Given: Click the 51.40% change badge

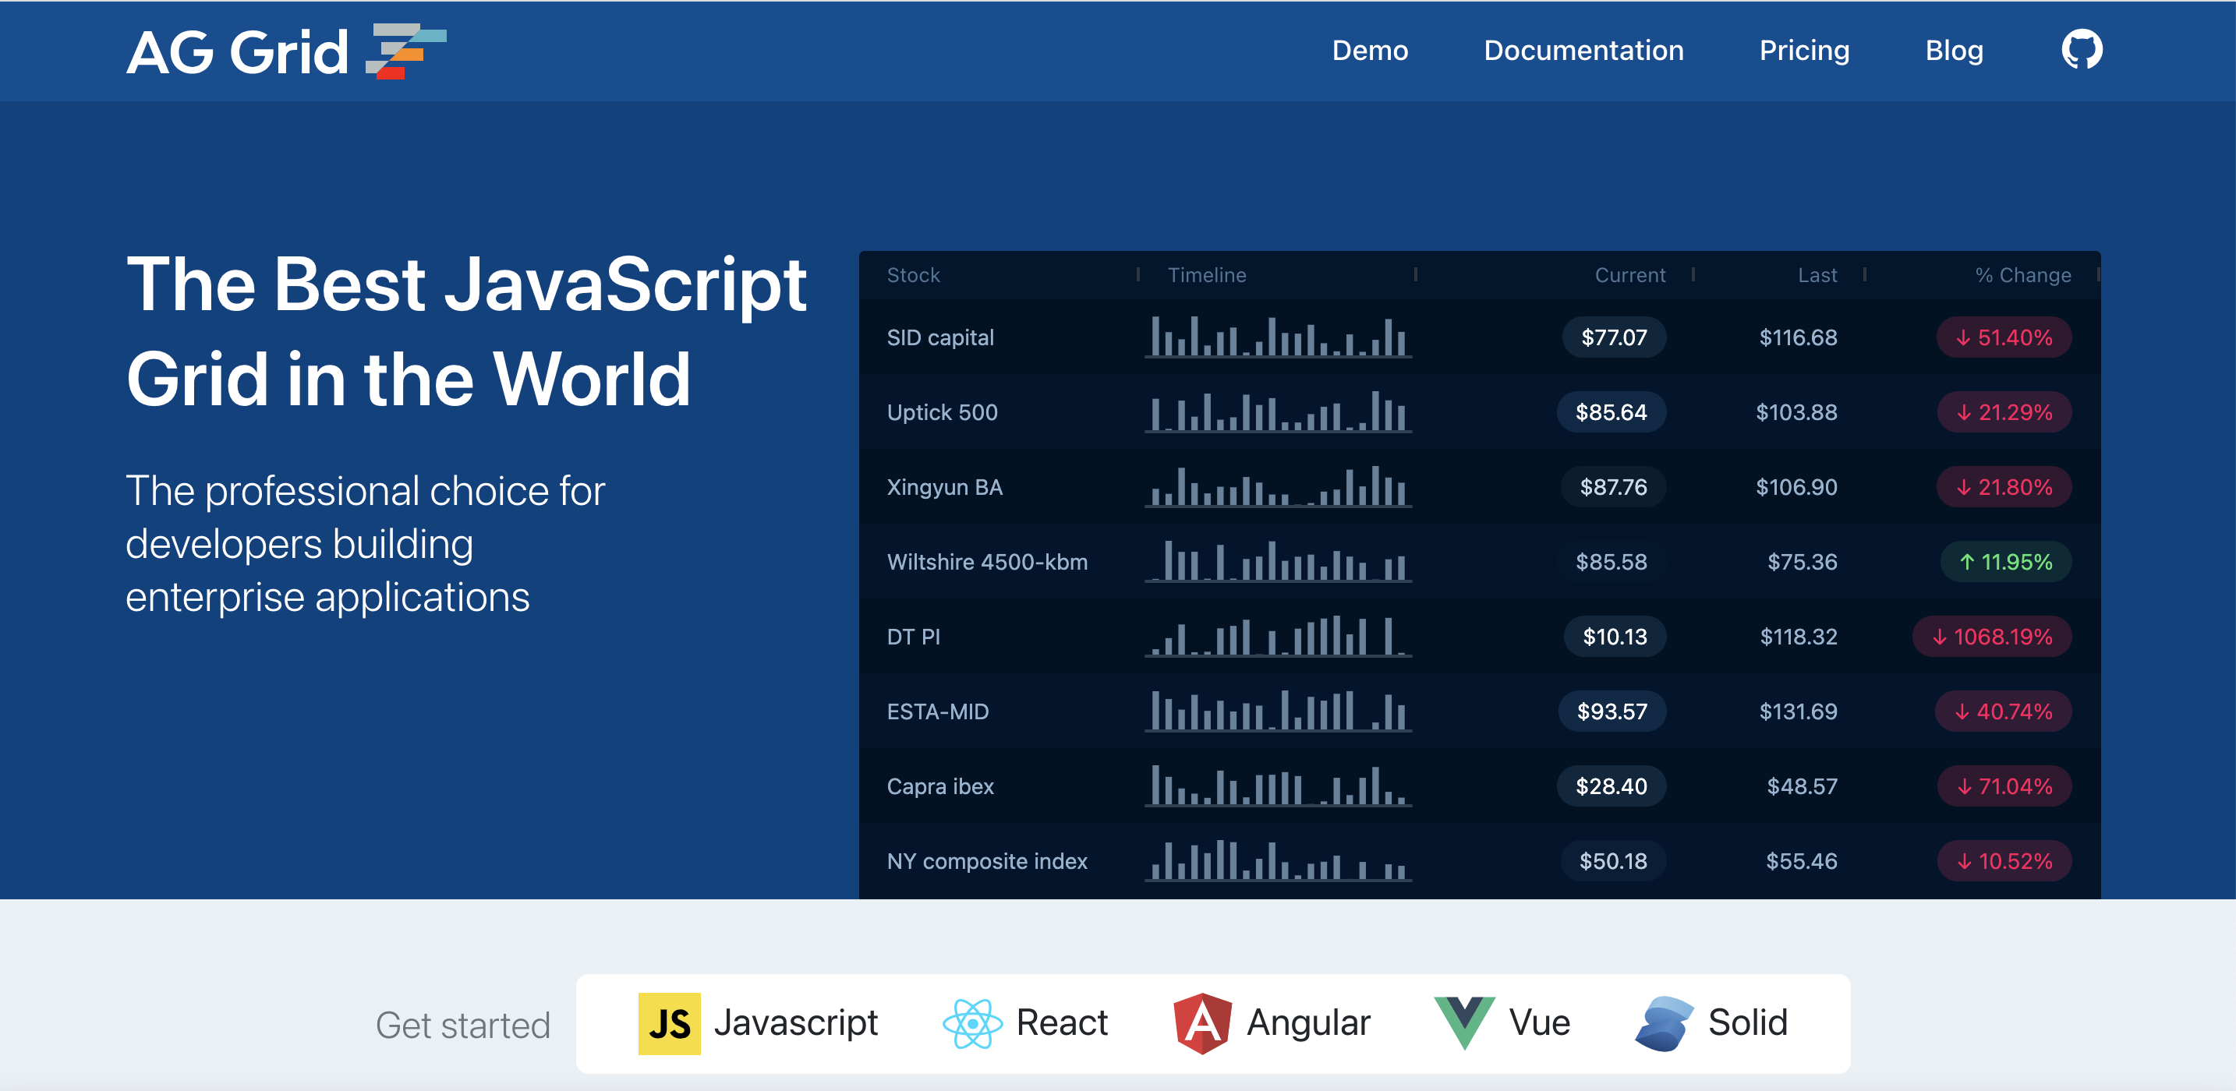Looking at the screenshot, I should tap(2004, 337).
